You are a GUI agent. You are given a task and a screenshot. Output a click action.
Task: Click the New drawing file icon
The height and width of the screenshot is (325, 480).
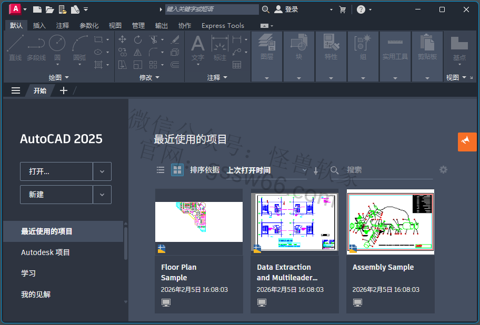[x=37, y=9]
